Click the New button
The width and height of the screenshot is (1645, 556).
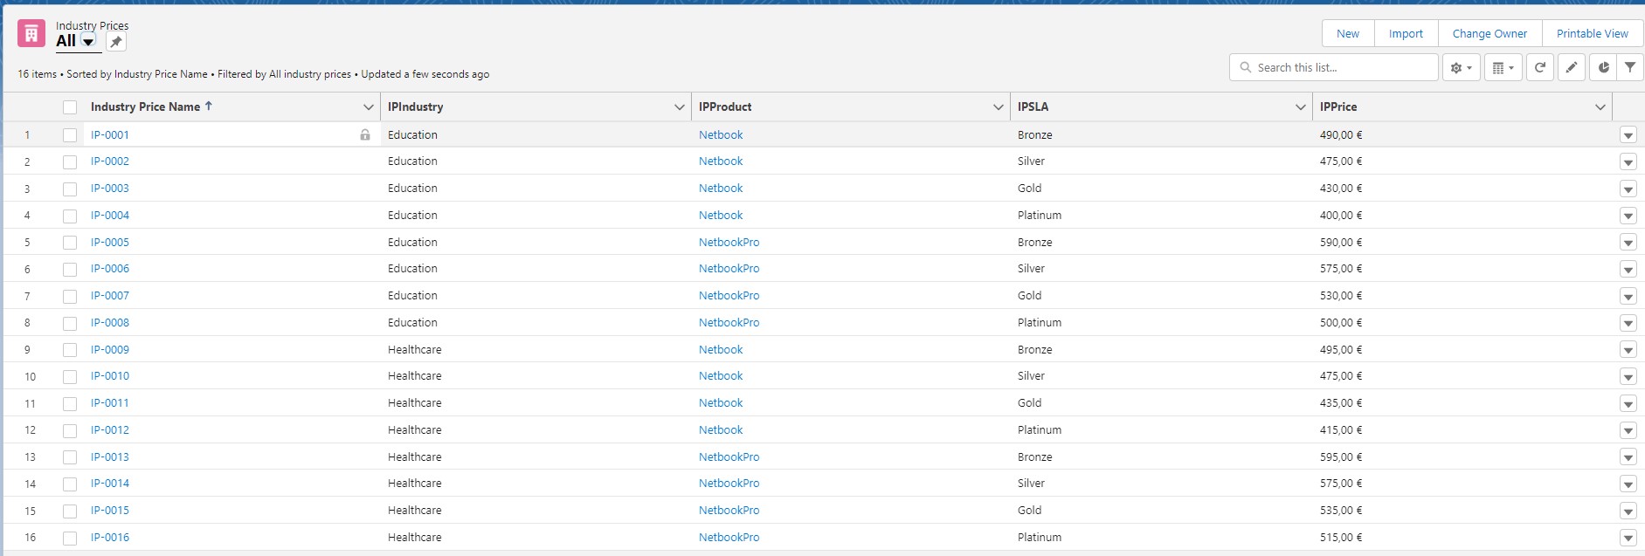point(1347,34)
